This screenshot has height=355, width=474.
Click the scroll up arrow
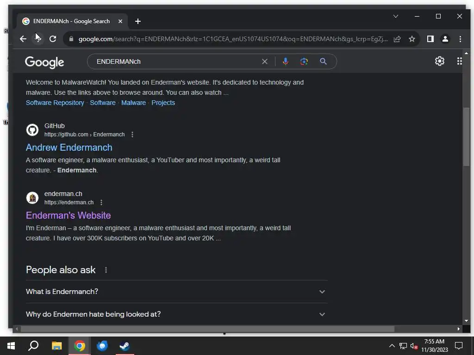point(466,54)
